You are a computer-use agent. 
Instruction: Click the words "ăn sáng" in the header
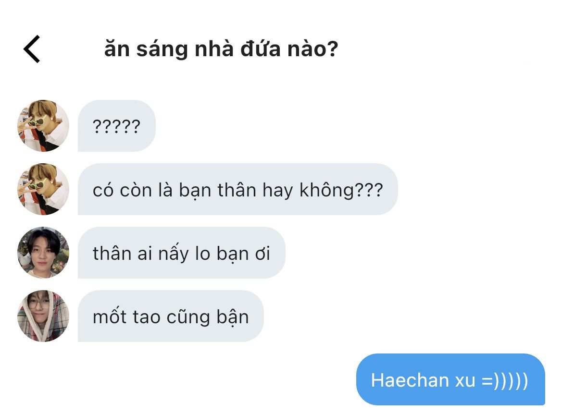pos(146,50)
